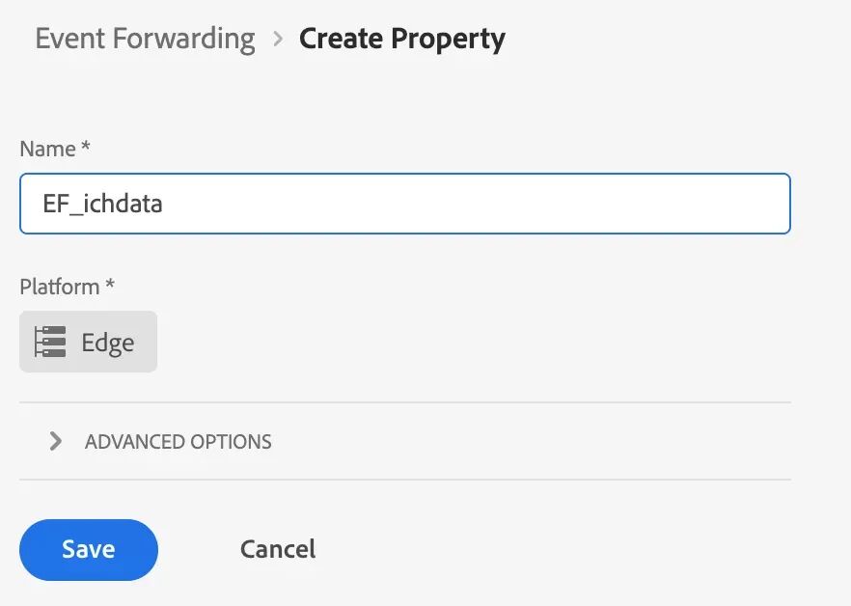The width and height of the screenshot is (851, 606).
Task: Select the Create Property breadcrumb item
Action: (x=402, y=40)
